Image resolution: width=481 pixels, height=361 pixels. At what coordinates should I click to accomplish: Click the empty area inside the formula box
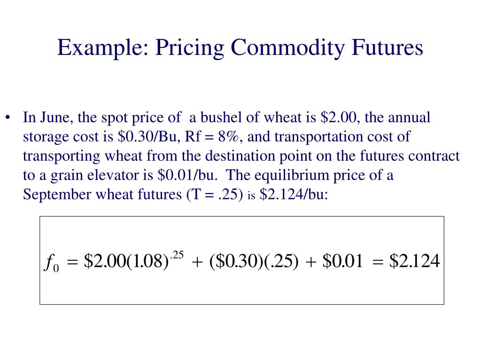click(x=242, y=290)
